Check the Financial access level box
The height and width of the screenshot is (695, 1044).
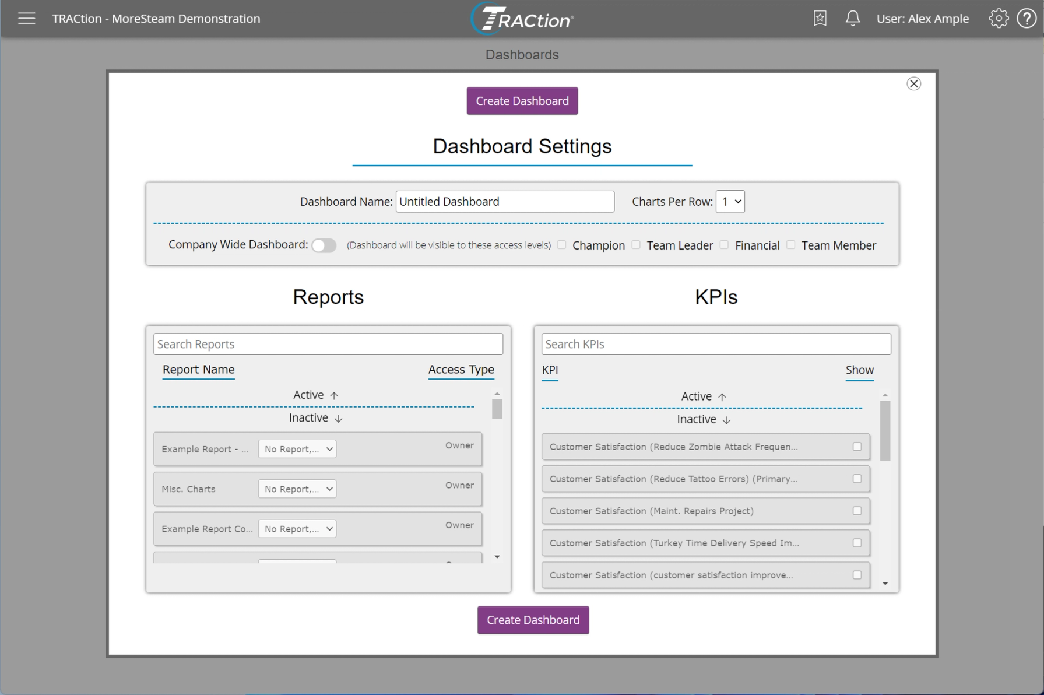pyautogui.click(x=724, y=245)
